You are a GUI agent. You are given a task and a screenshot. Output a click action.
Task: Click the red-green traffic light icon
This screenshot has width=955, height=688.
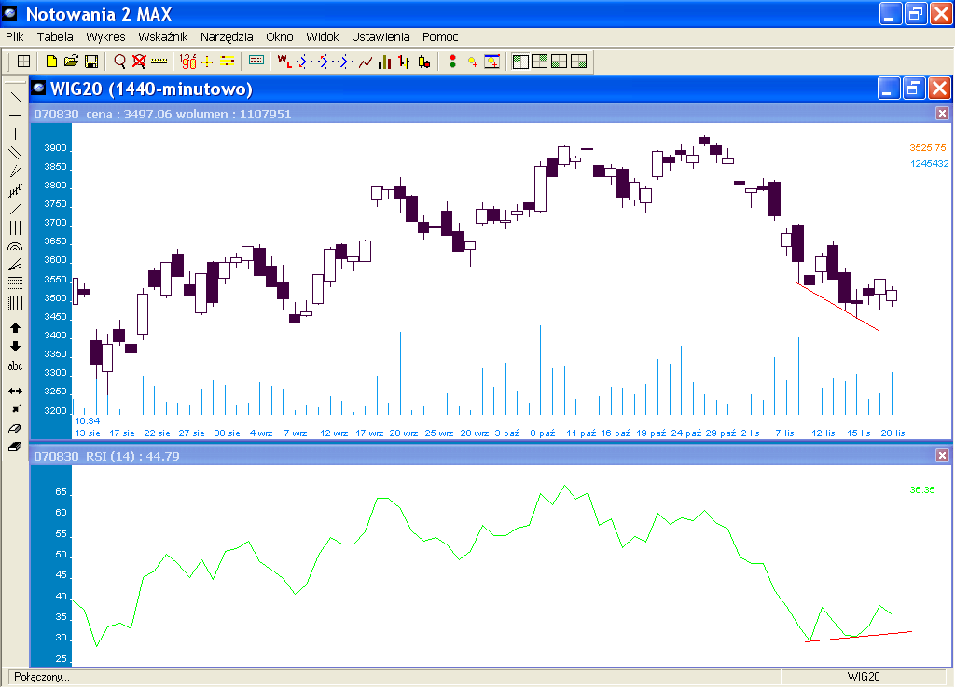click(452, 61)
